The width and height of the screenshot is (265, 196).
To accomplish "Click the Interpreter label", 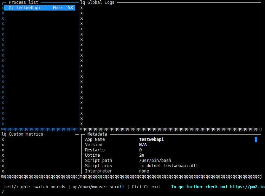I will [x=98, y=171].
